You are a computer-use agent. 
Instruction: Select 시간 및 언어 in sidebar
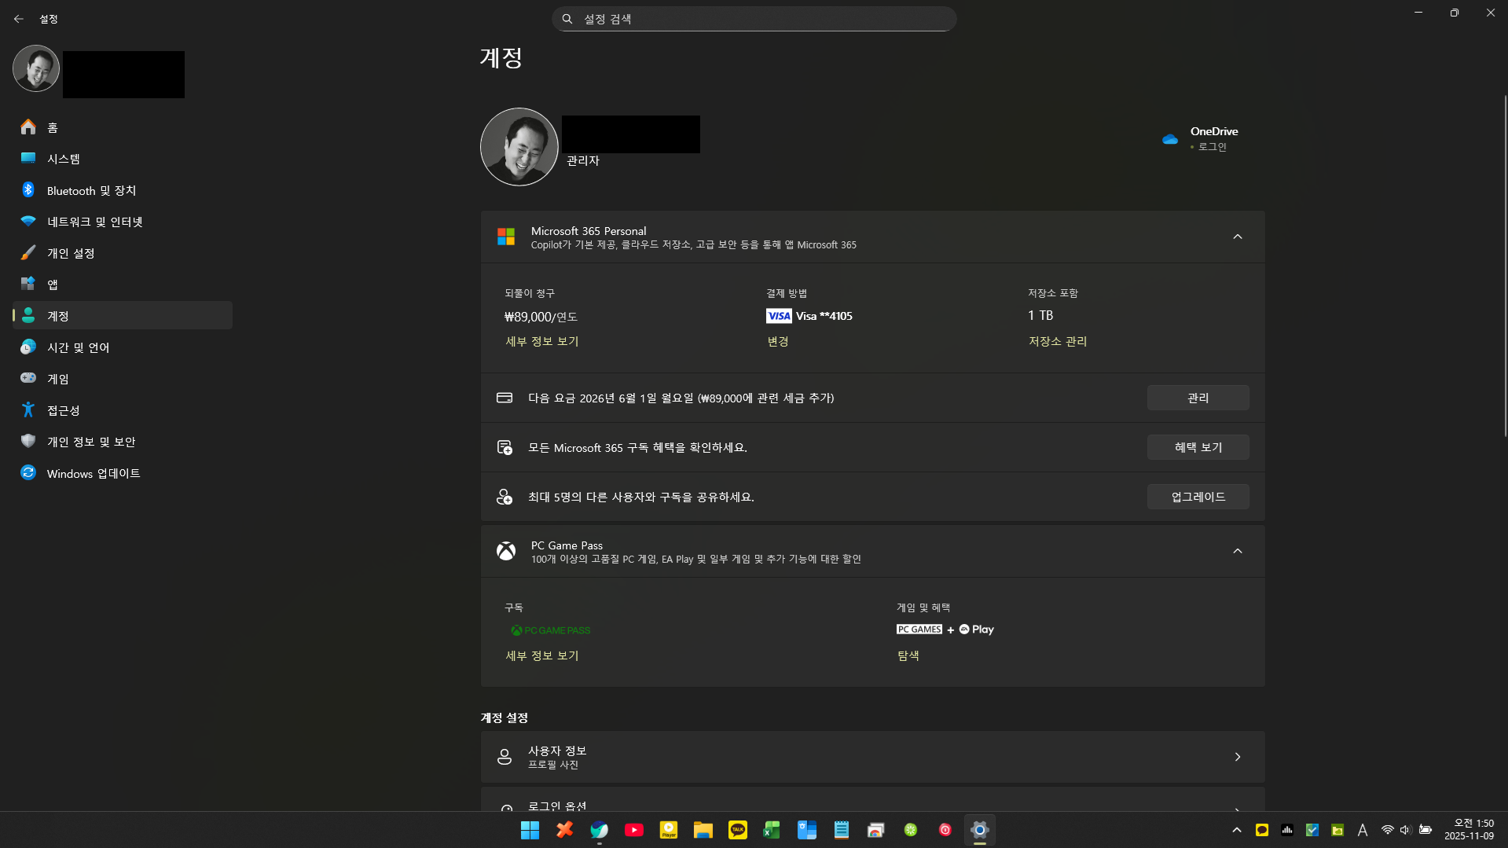click(78, 347)
